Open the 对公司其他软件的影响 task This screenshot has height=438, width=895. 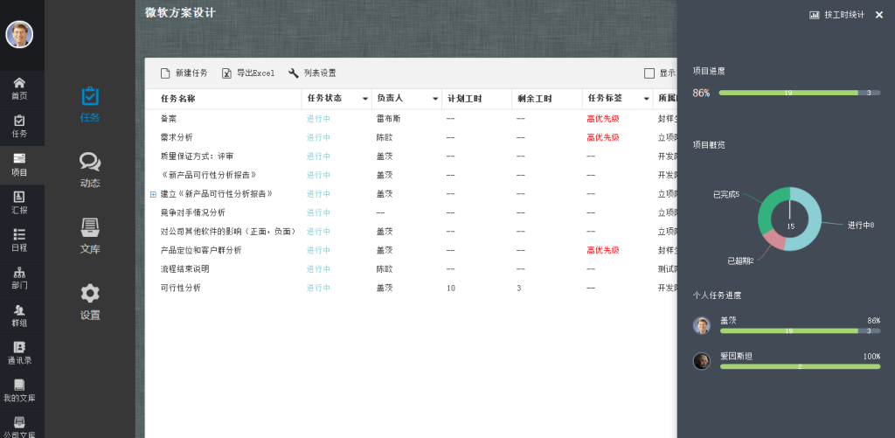(x=228, y=232)
